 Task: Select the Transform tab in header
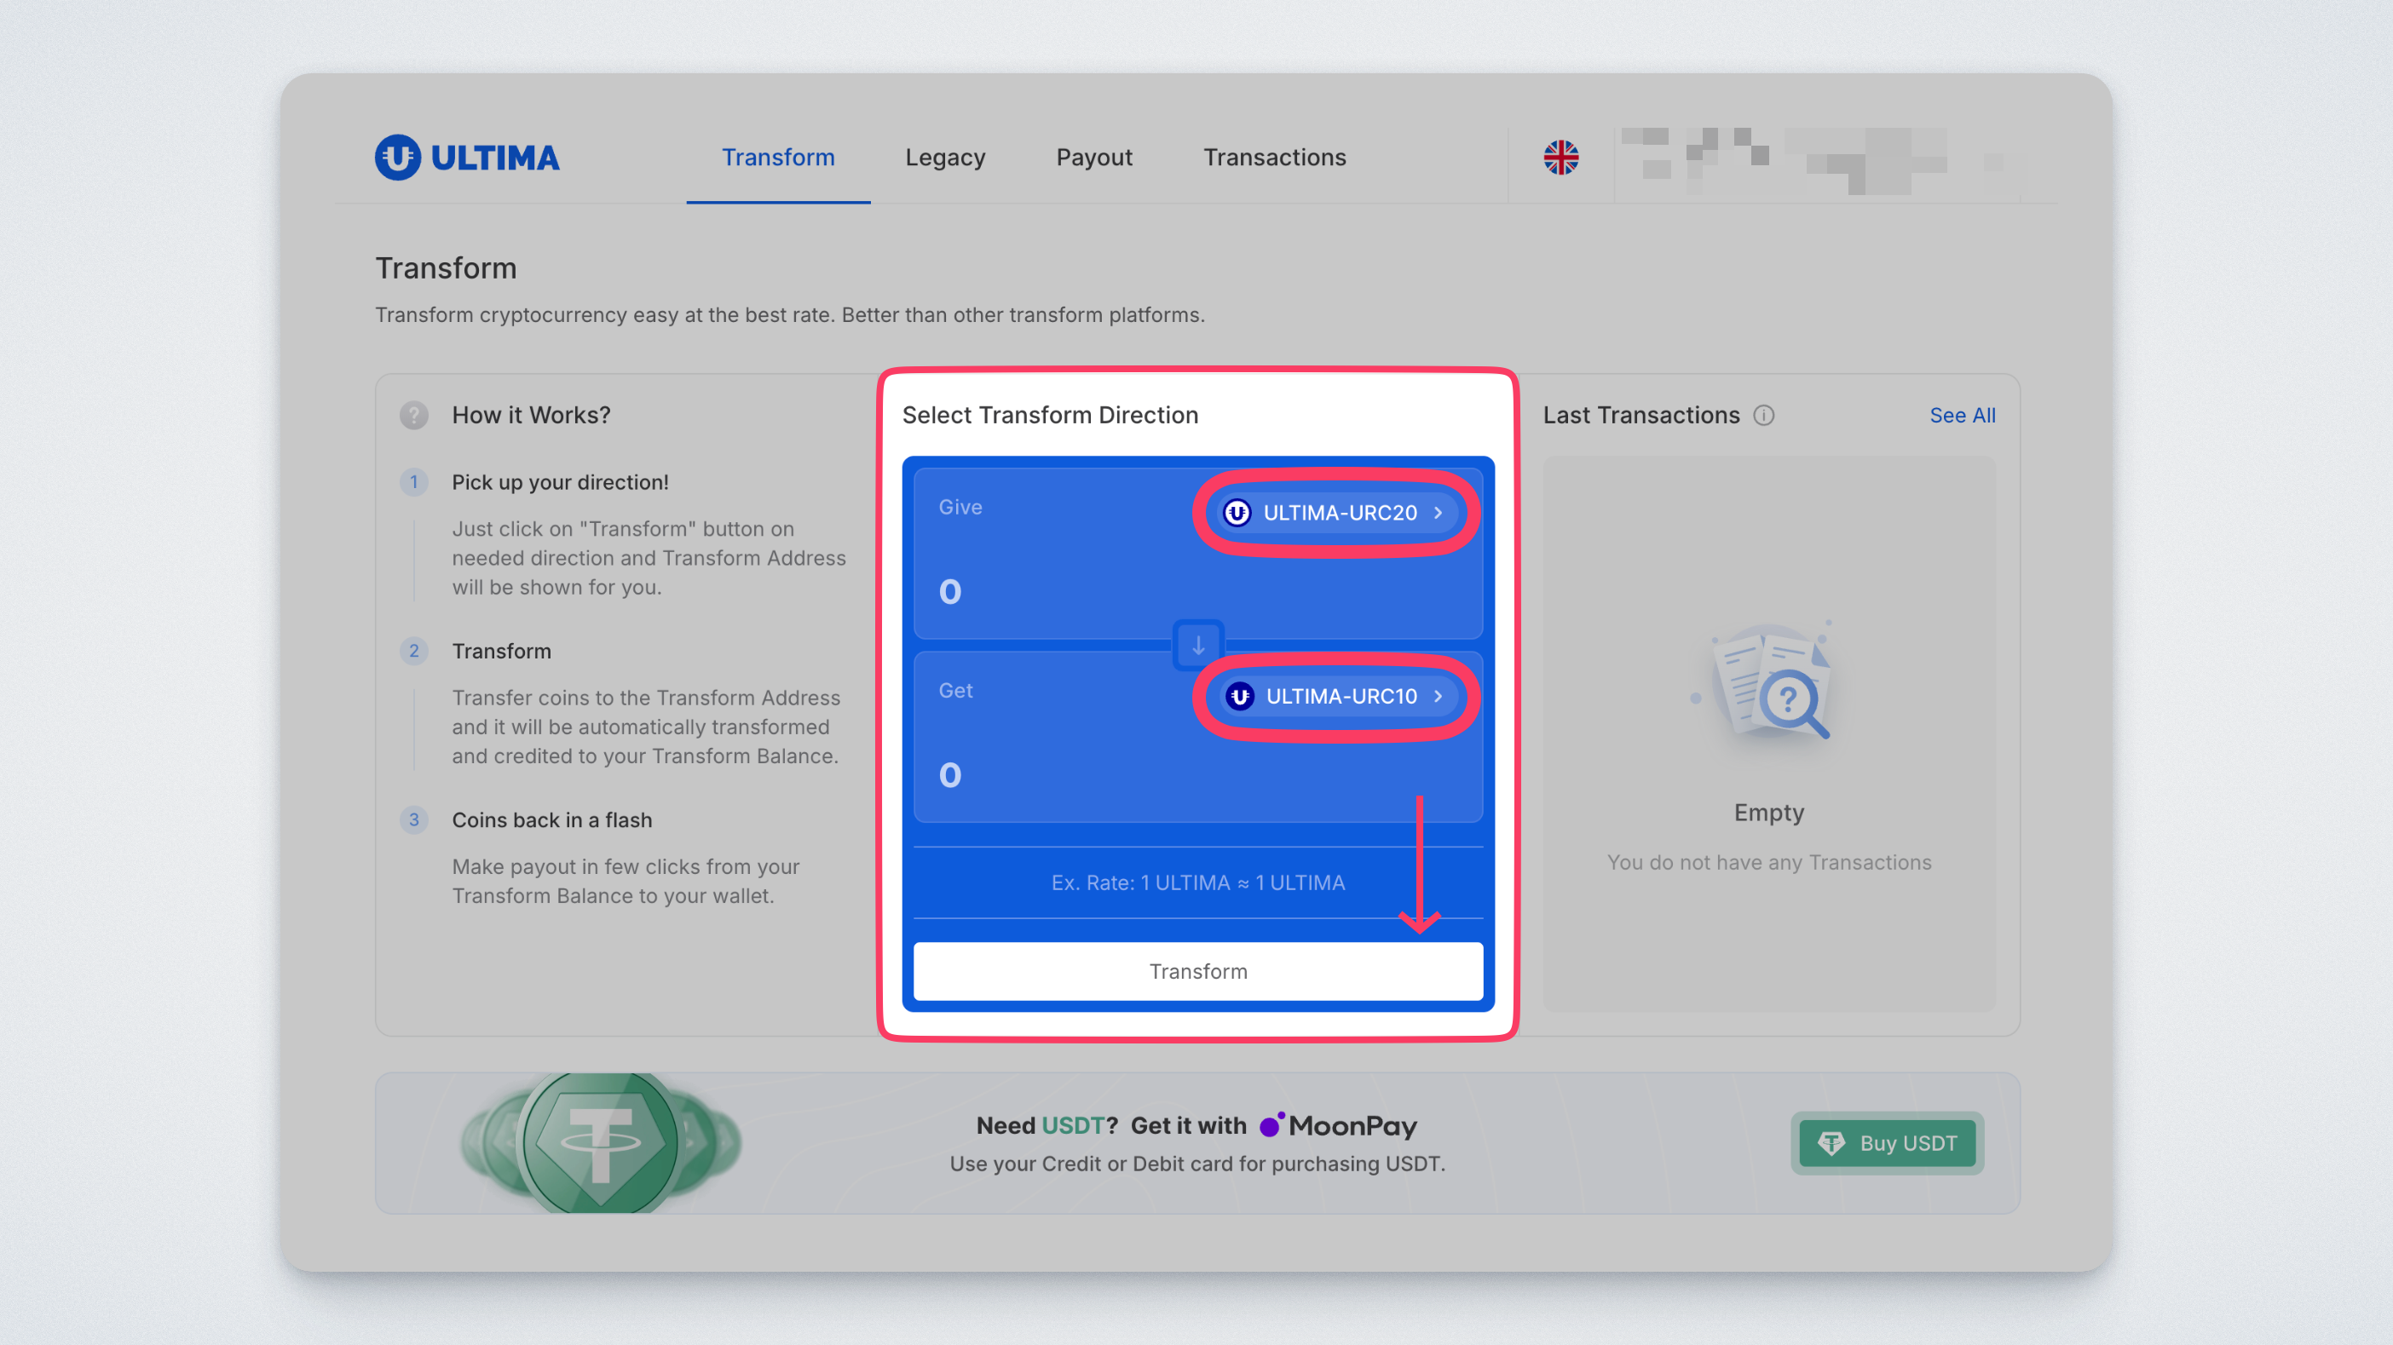coord(777,158)
